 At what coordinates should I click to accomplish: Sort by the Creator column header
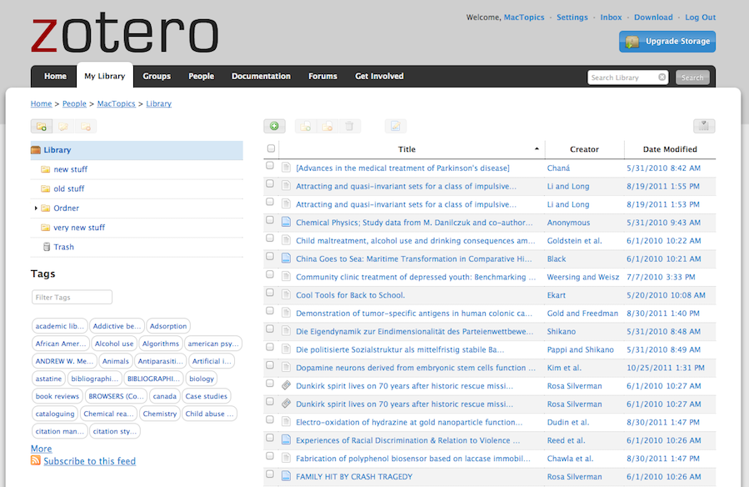click(584, 149)
